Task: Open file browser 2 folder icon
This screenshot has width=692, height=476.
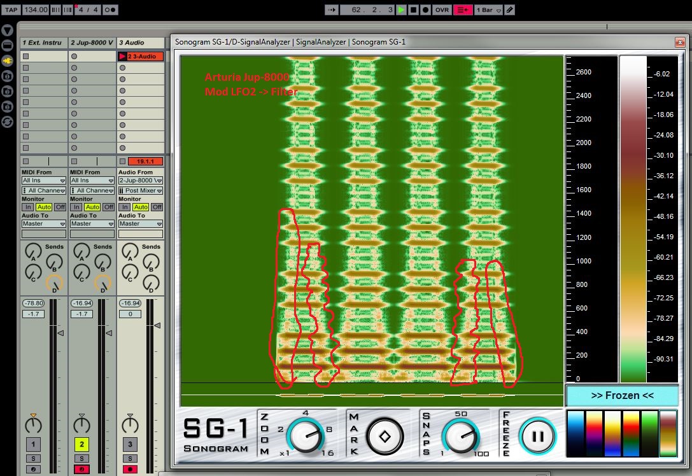Action: (x=7, y=91)
